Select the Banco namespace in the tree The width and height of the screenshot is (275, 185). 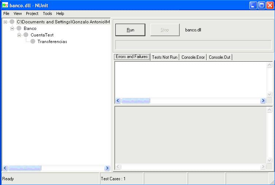(x=30, y=28)
